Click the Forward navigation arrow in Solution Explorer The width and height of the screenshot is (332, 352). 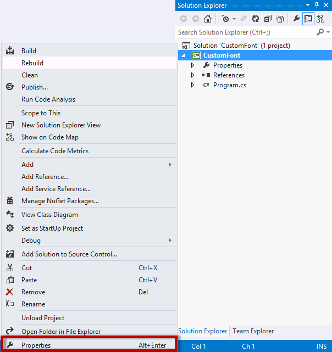coord(196,19)
